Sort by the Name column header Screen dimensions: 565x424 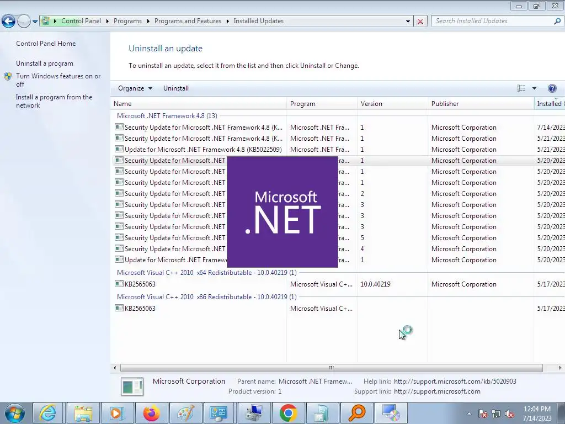[199, 104]
